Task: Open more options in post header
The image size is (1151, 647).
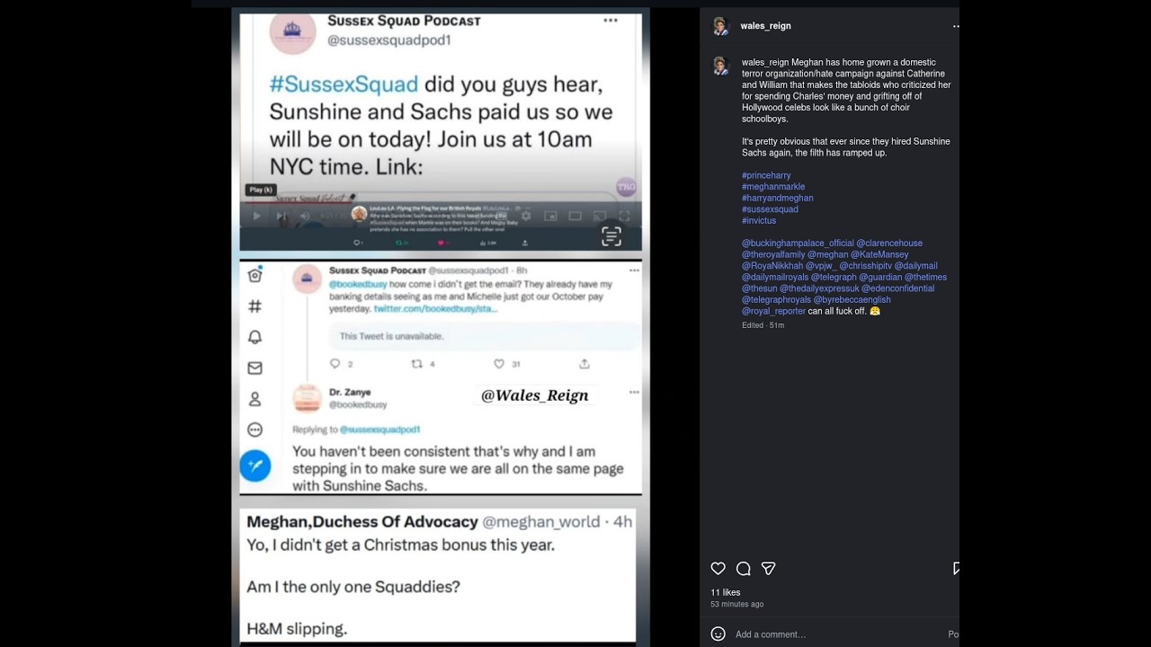Action: pyautogui.click(x=955, y=26)
